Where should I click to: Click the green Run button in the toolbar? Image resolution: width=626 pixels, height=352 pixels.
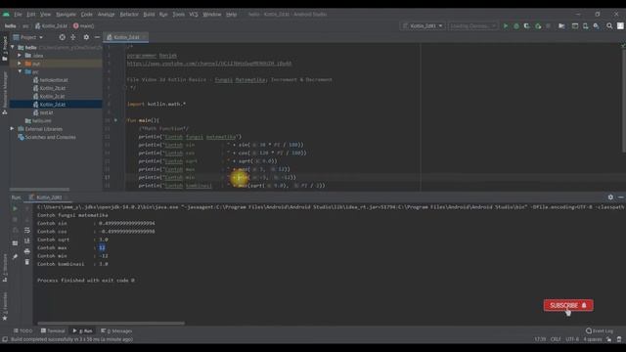[x=506, y=26]
